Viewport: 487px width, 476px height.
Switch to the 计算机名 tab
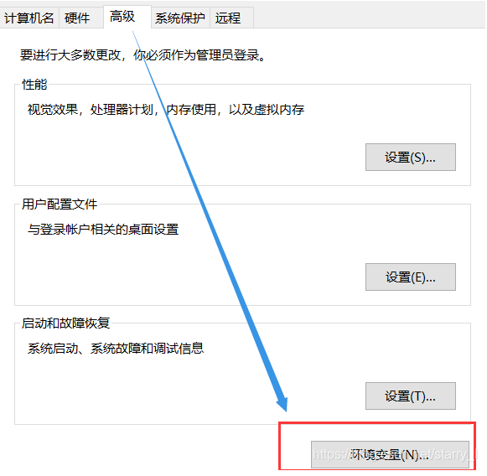(28, 18)
